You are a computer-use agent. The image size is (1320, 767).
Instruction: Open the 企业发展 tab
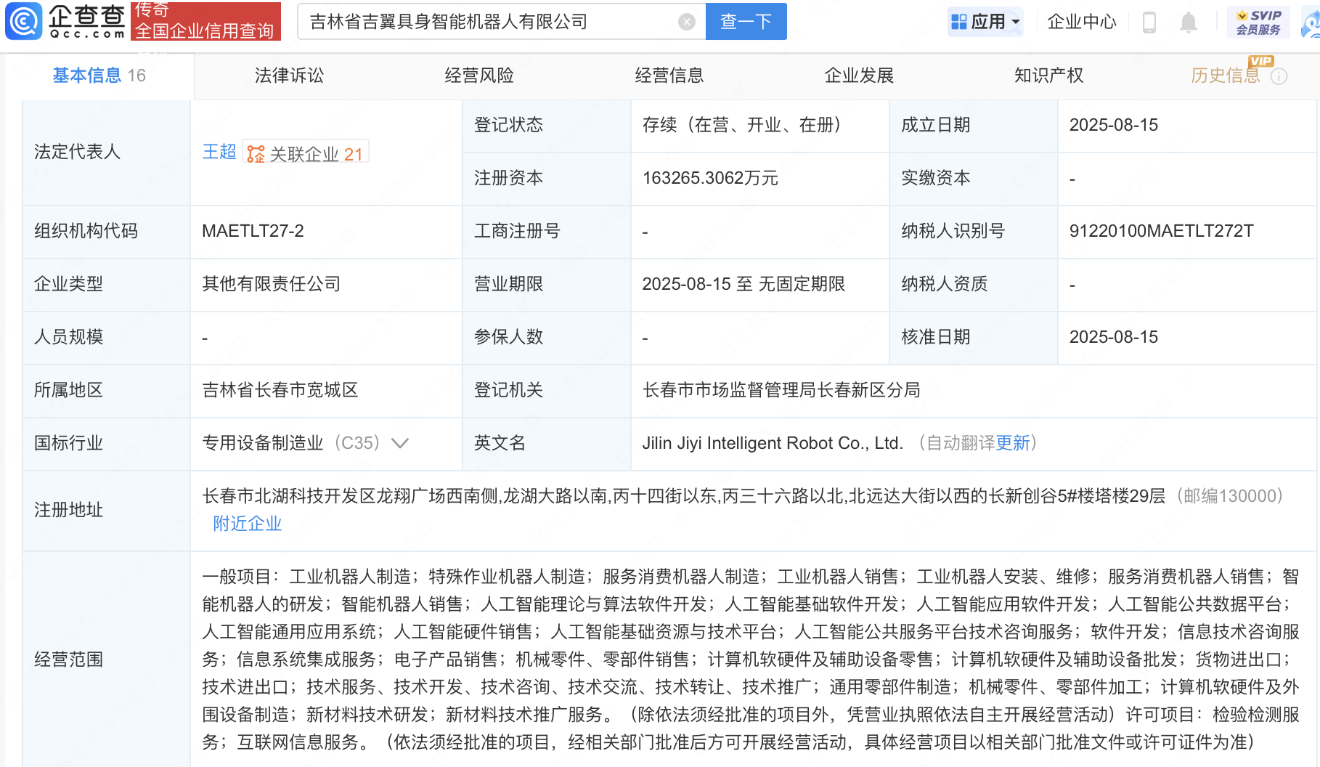pos(859,76)
